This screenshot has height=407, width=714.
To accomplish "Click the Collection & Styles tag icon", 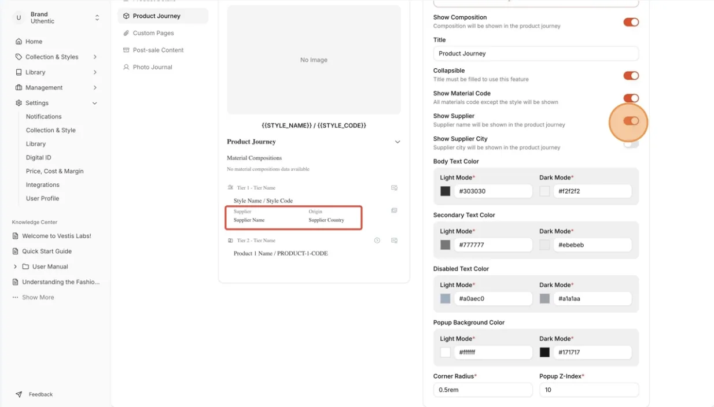I will (x=19, y=57).
